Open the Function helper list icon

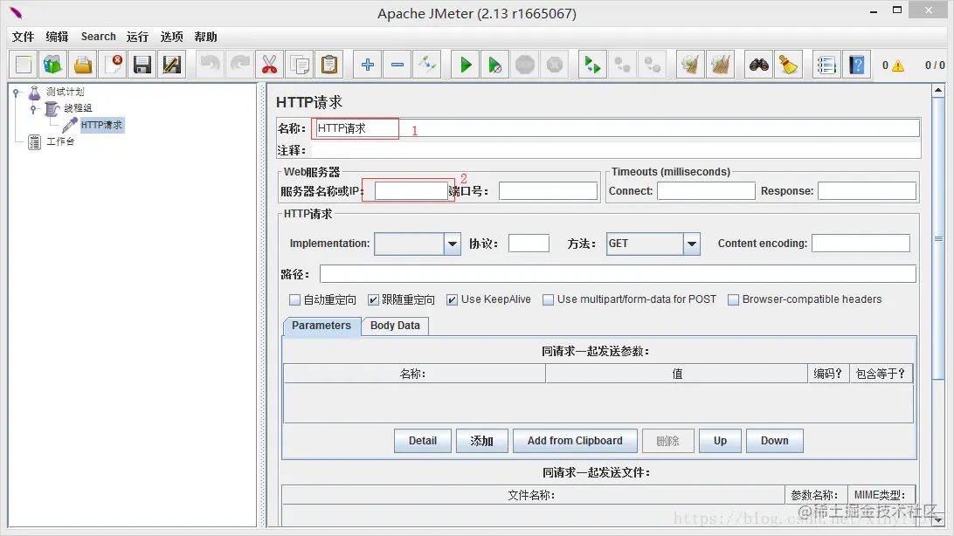tap(826, 65)
